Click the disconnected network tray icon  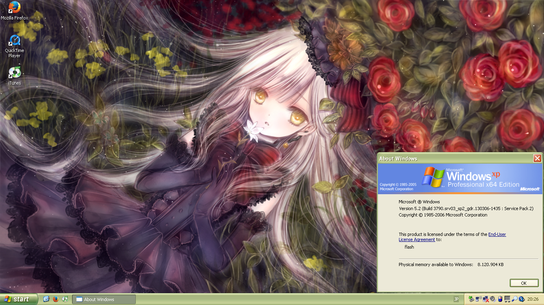tap(485, 299)
